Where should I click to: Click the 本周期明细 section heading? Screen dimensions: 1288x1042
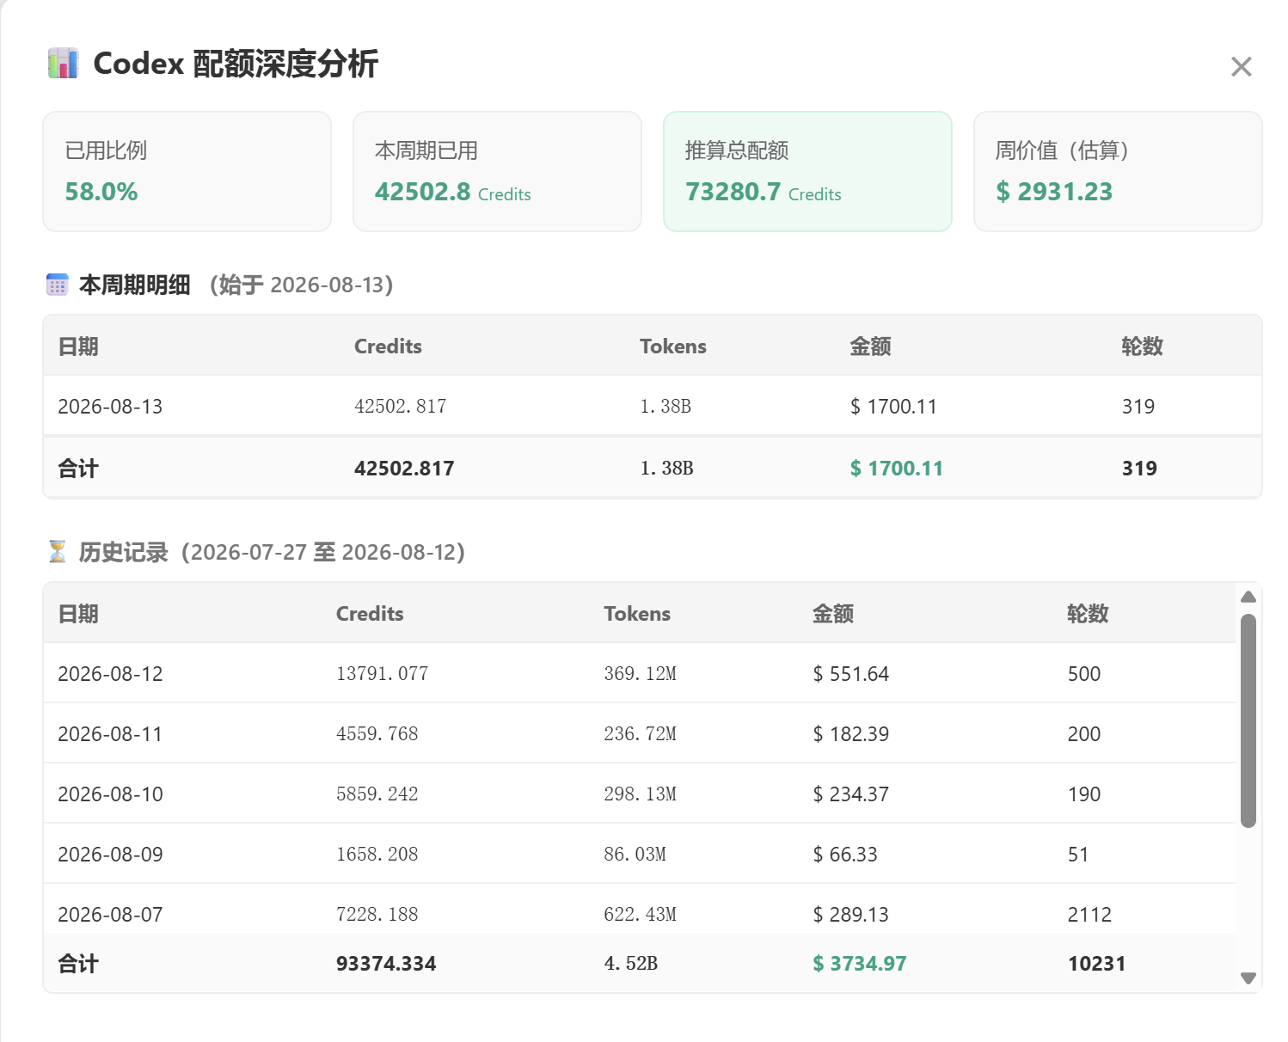(135, 285)
